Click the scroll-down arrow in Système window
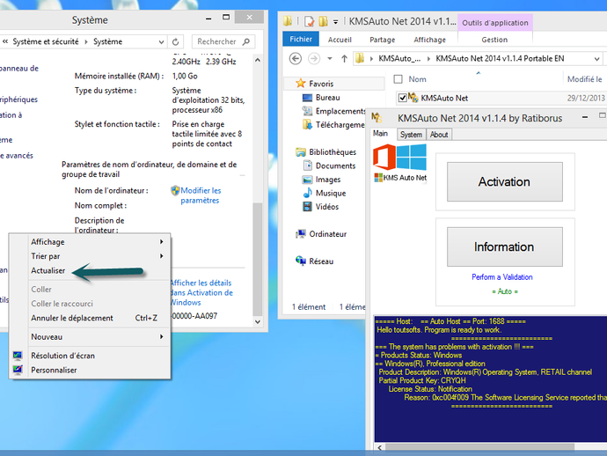607x456 pixels. (x=258, y=321)
